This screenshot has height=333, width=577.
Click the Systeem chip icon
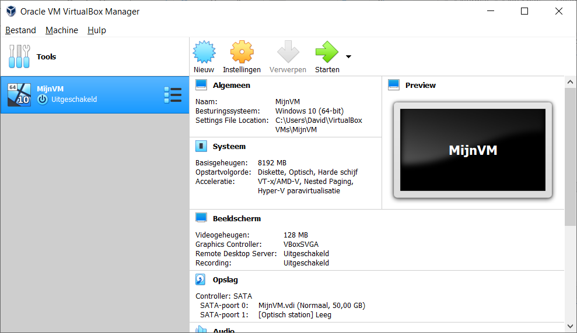pos(201,146)
